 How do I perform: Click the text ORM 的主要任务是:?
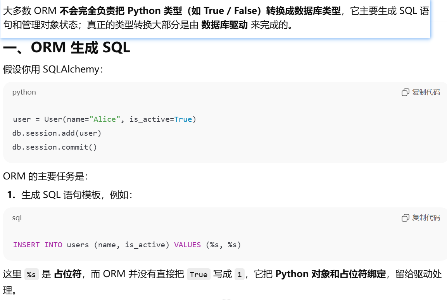45,176
